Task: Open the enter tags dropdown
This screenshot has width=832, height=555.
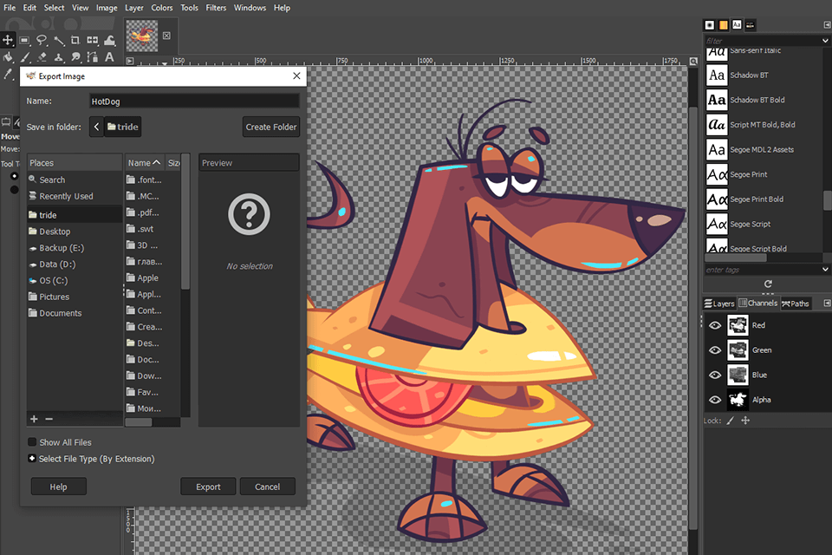Action: [826, 270]
